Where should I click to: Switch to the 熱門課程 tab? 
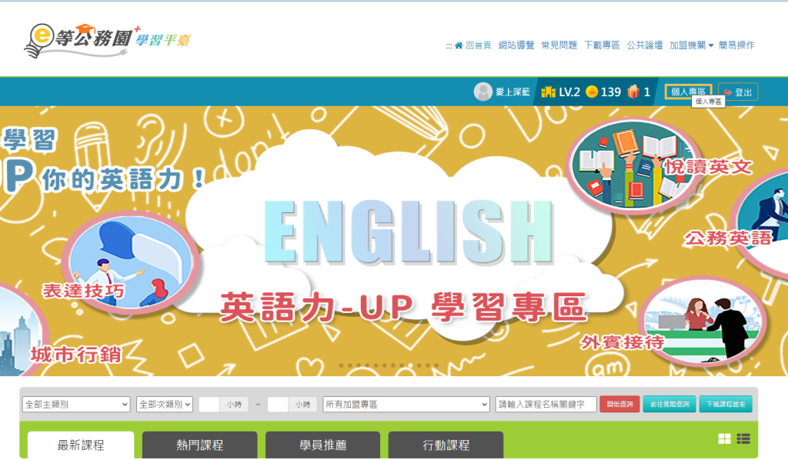[199, 445]
